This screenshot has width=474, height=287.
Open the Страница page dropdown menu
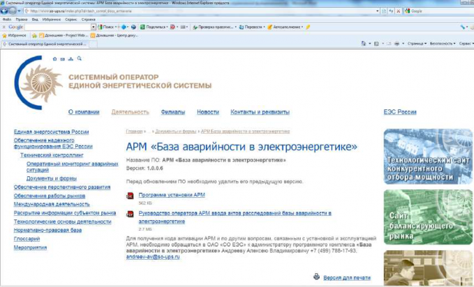click(x=417, y=43)
